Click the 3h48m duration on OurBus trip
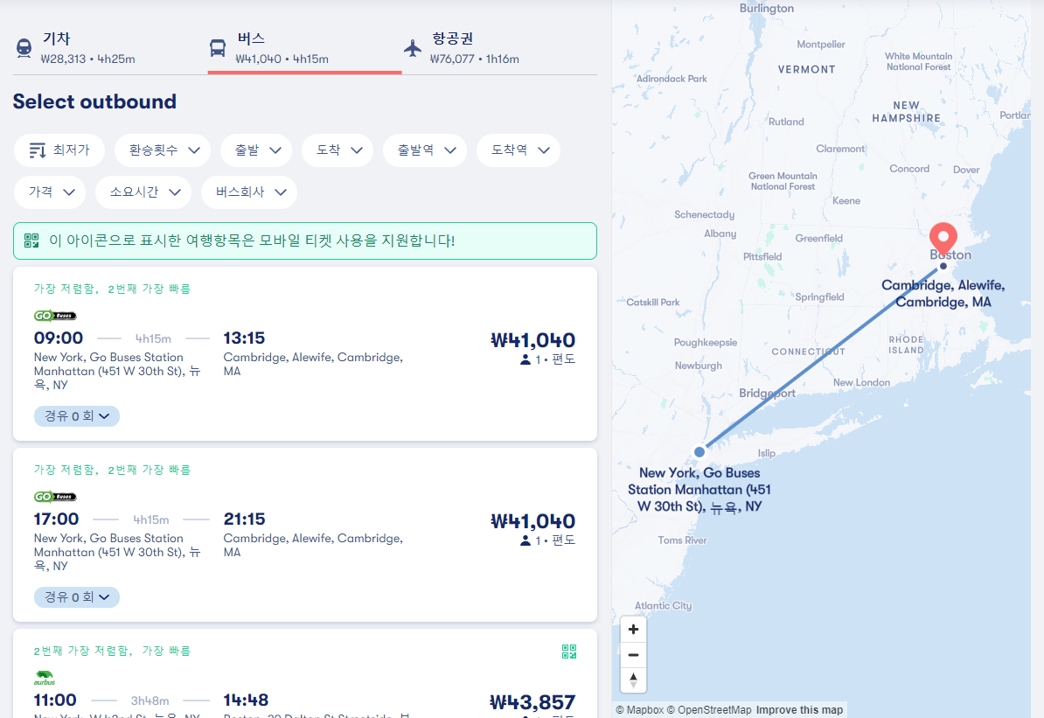The height and width of the screenshot is (718, 1044). [150, 701]
